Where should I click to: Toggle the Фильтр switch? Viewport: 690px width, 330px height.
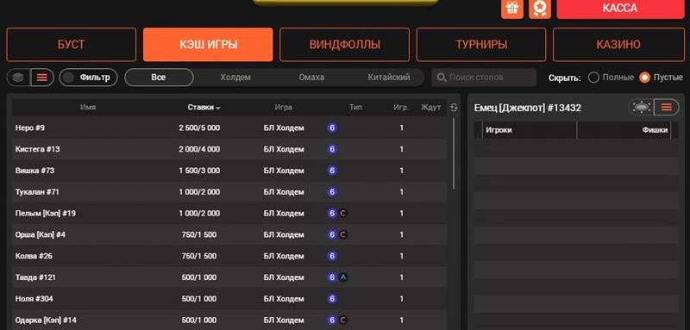[89, 78]
